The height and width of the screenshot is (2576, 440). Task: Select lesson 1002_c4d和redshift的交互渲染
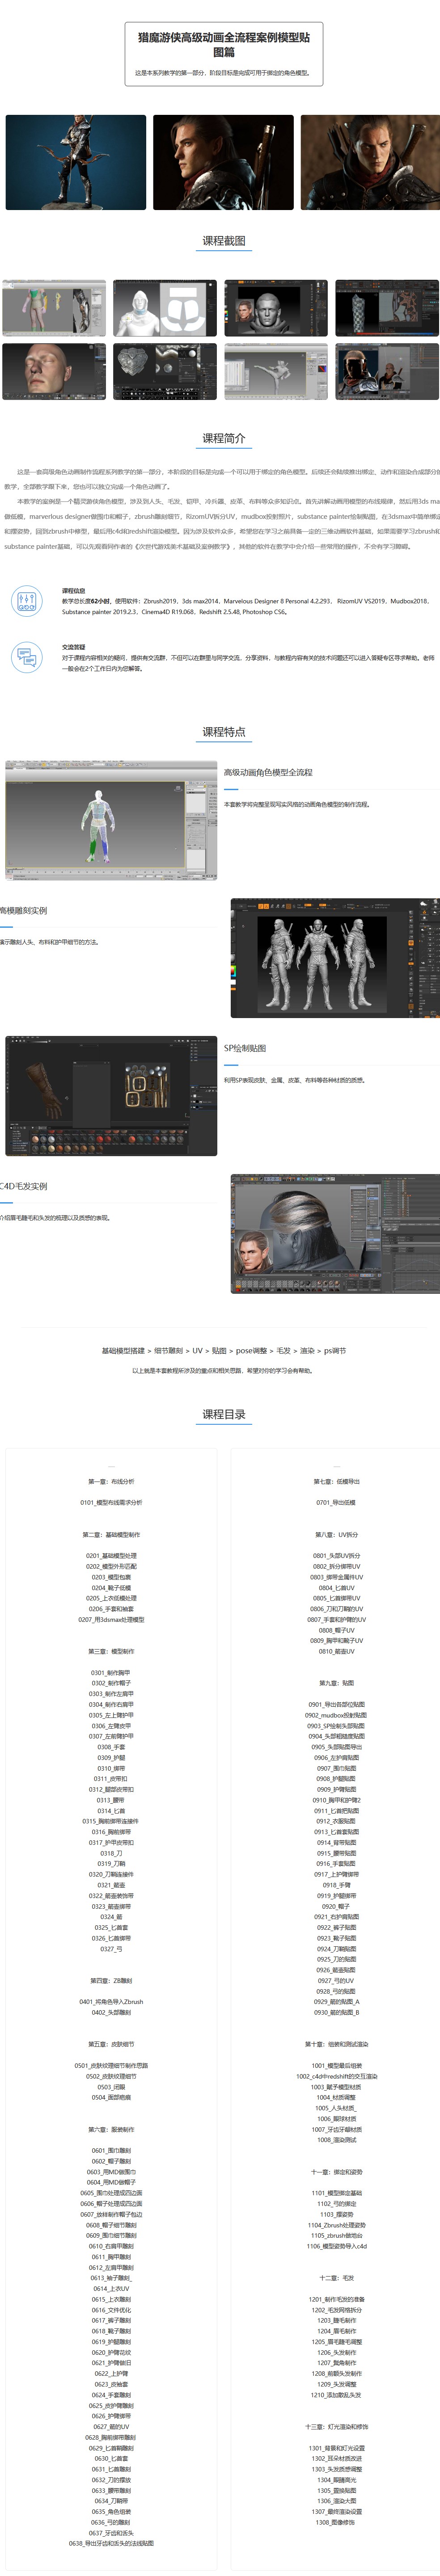click(336, 2076)
